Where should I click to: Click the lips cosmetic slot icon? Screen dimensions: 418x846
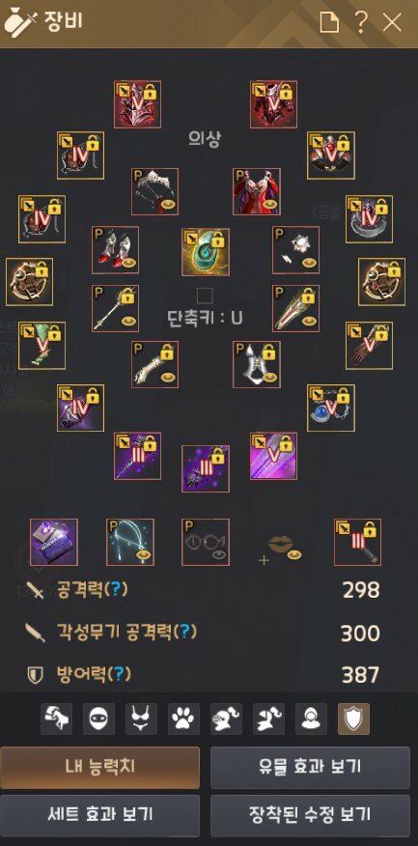281,545
